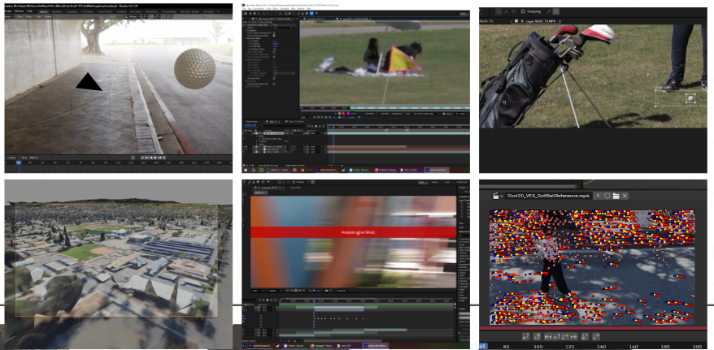Click the Shot20_VFX_GolfBallReference.mp4 clip name field
The image size is (714, 350).
pos(548,196)
